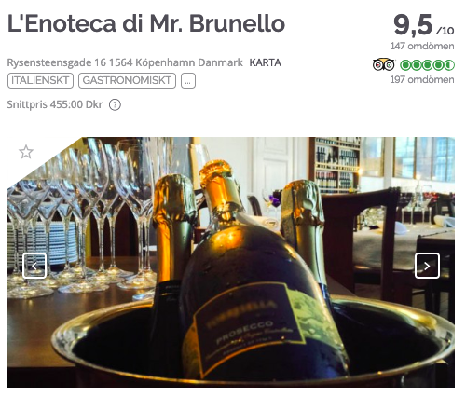Open the Snittpris question mark help
466x397 pixels.
115,105
